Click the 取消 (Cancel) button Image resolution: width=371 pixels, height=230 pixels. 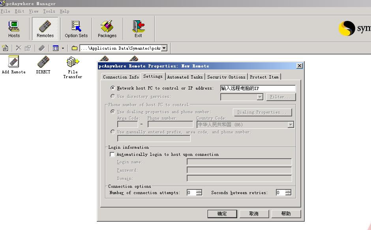[254, 214]
